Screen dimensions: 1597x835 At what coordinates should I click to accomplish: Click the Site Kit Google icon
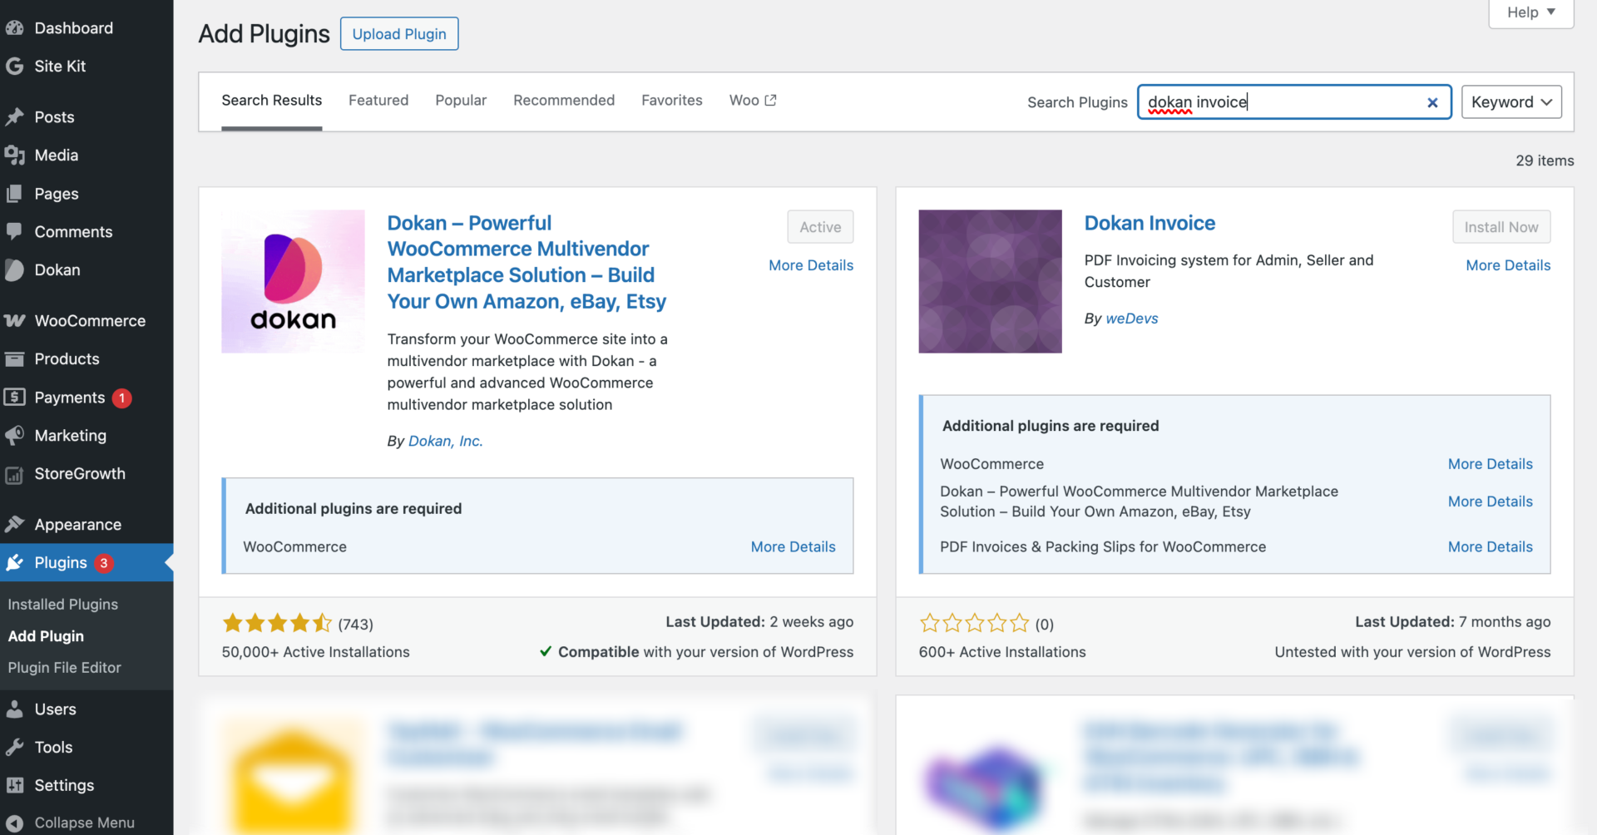[14, 66]
